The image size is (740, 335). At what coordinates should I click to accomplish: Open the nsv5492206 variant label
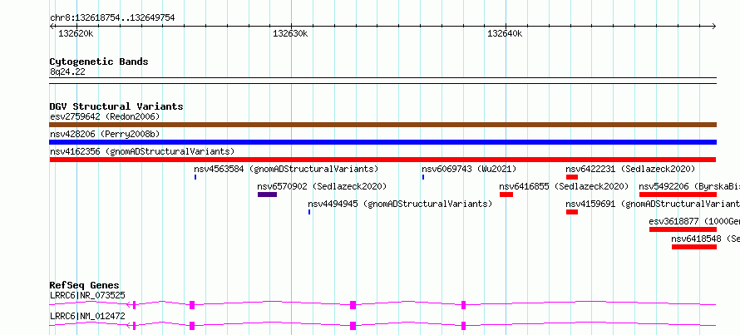click(x=689, y=186)
